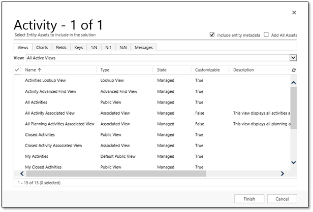The image size is (313, 212).
Task: Sort by the Type column header
Action: (x=105, y=70)
